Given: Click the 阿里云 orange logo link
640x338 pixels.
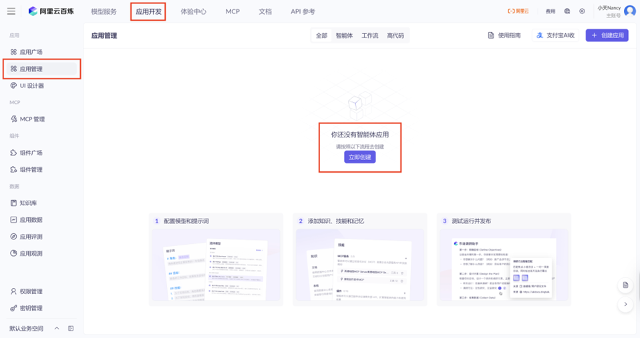Looking at the screenshot, I should point(518,11).
